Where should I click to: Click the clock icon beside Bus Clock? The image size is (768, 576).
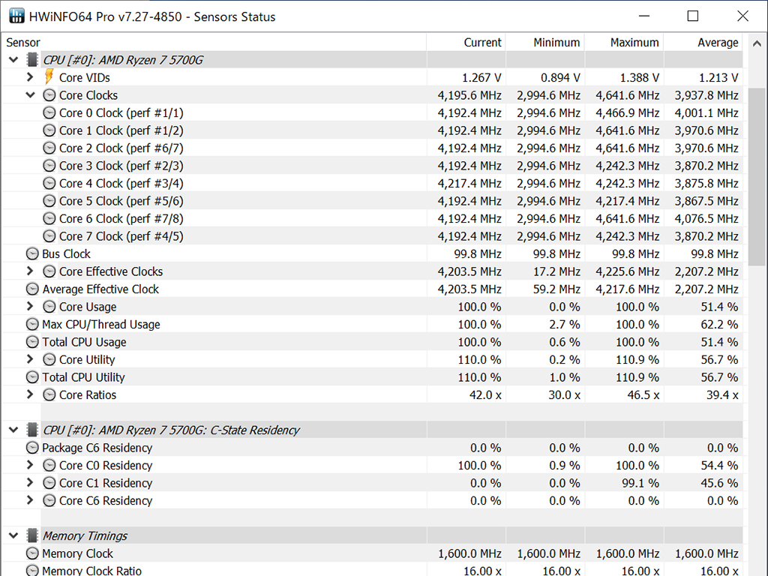(32, 253)
